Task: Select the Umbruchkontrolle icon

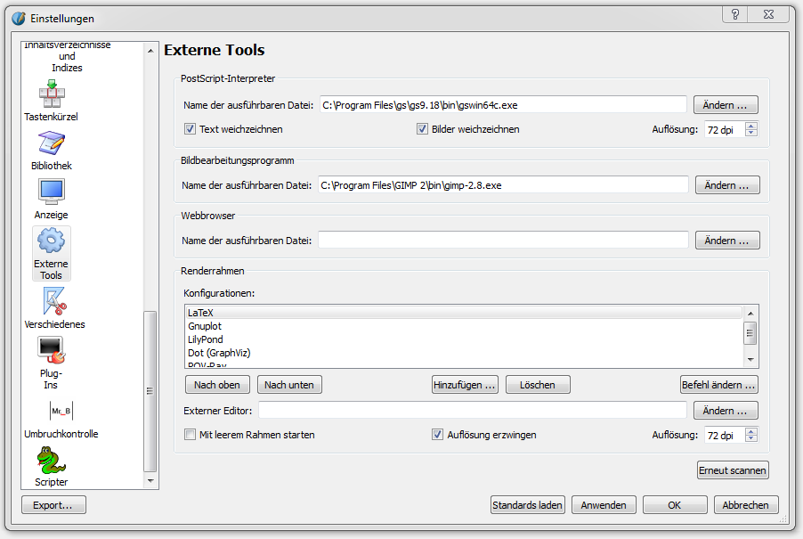Action: [x=61, y=411]
